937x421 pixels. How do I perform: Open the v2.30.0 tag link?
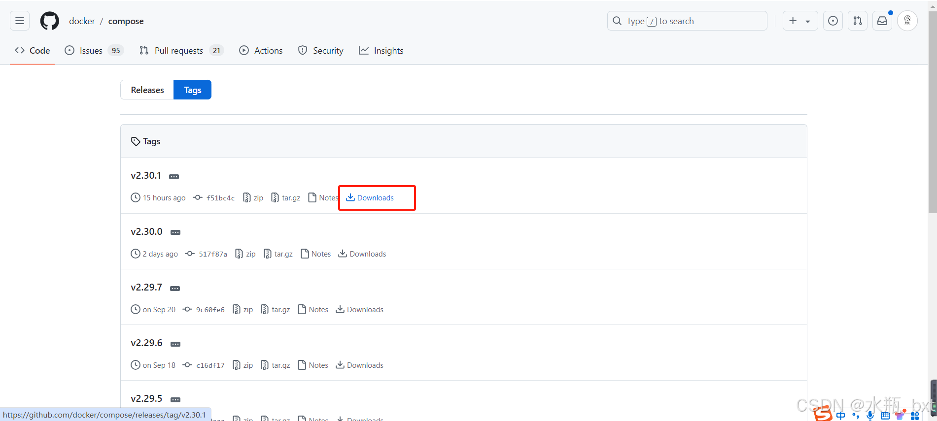(146, 231)
